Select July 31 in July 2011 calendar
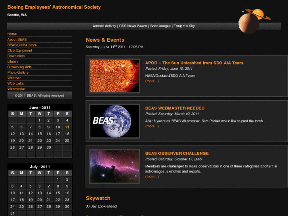288x216 pixels. coord(12,213)
